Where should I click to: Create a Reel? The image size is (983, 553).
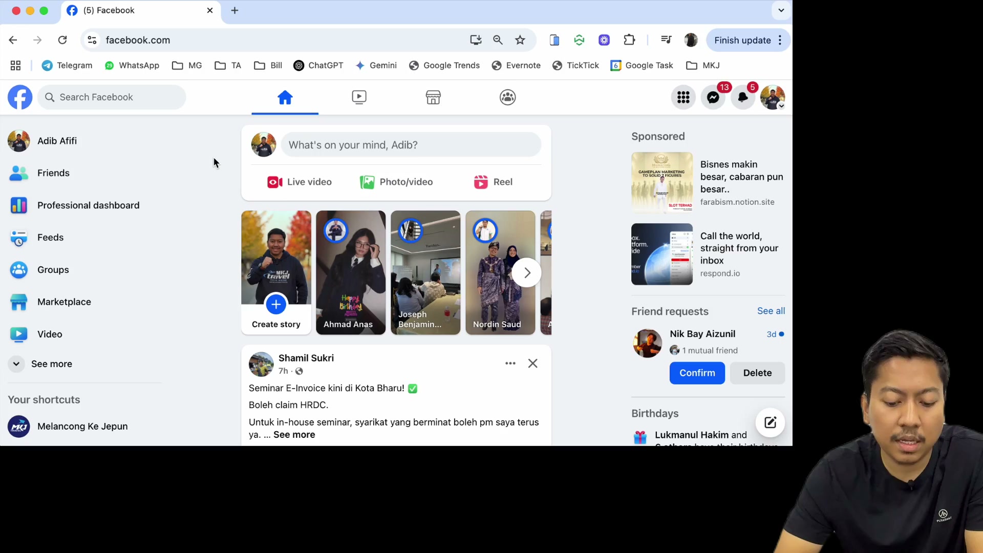(493, 182)
